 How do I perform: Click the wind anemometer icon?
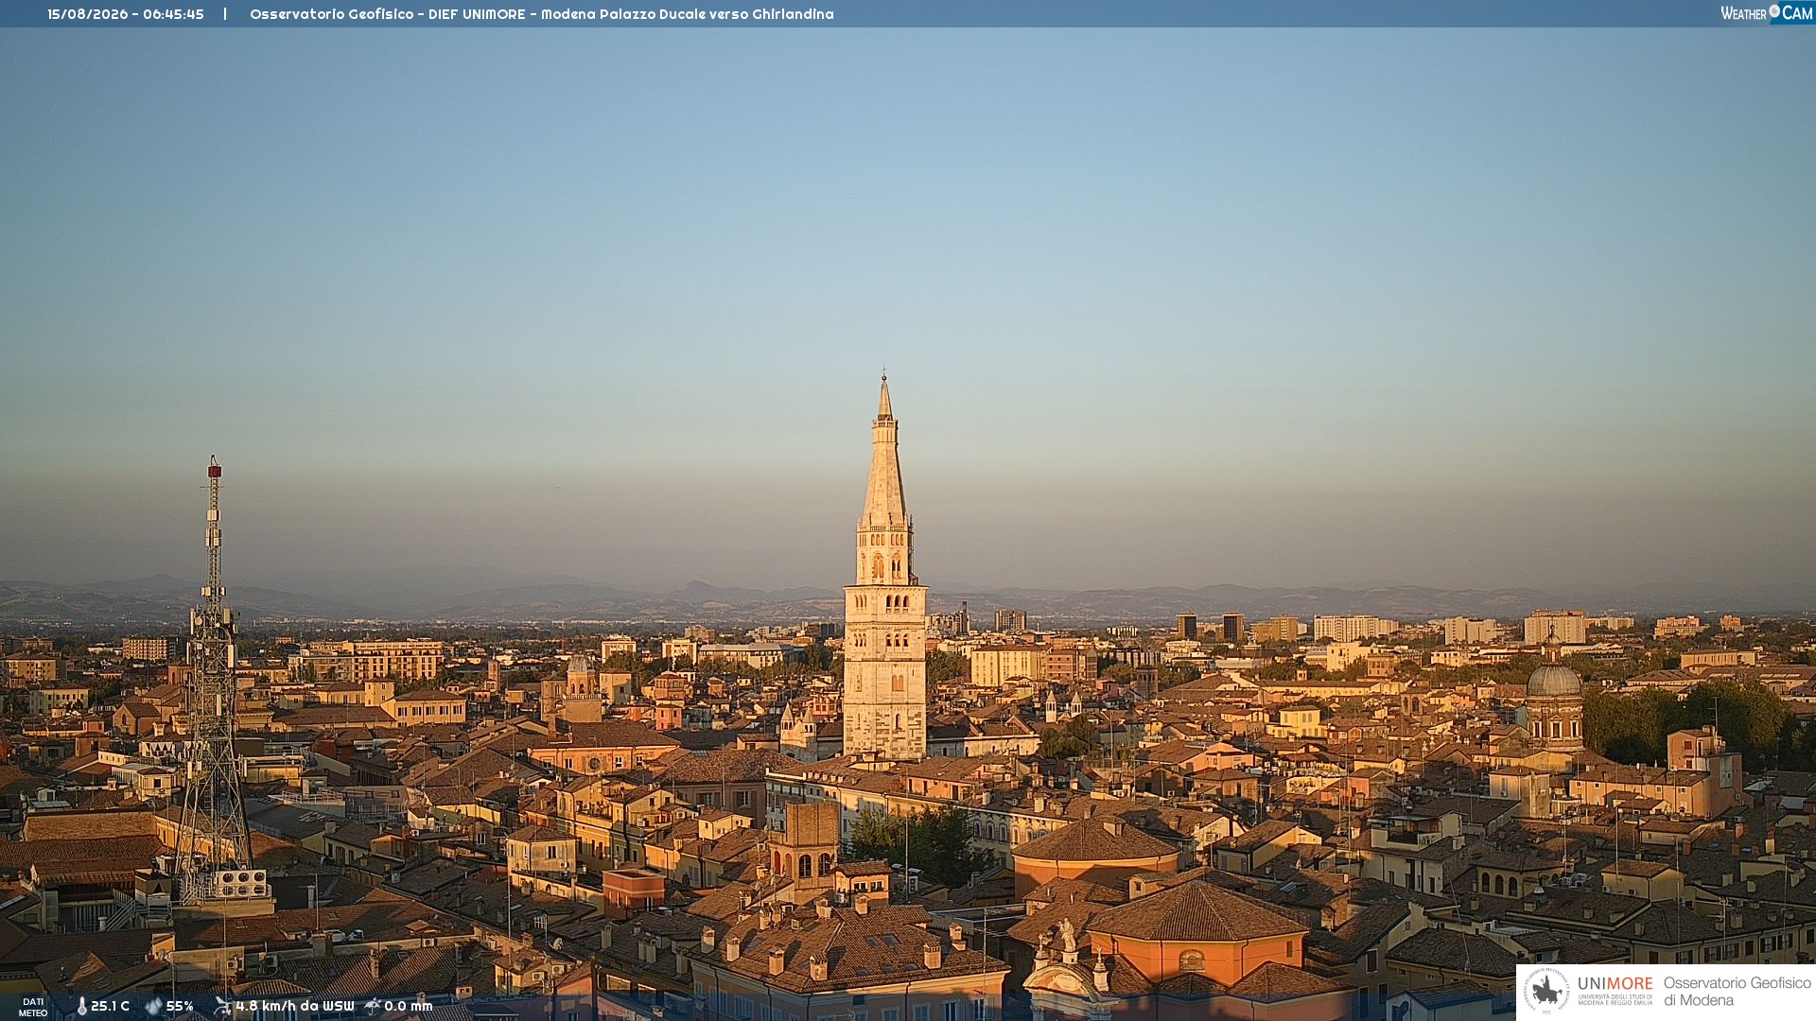pos(222,1007)
